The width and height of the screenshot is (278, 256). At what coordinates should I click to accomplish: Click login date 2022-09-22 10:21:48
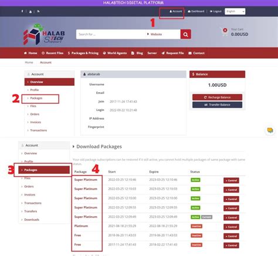pos(123,110)
